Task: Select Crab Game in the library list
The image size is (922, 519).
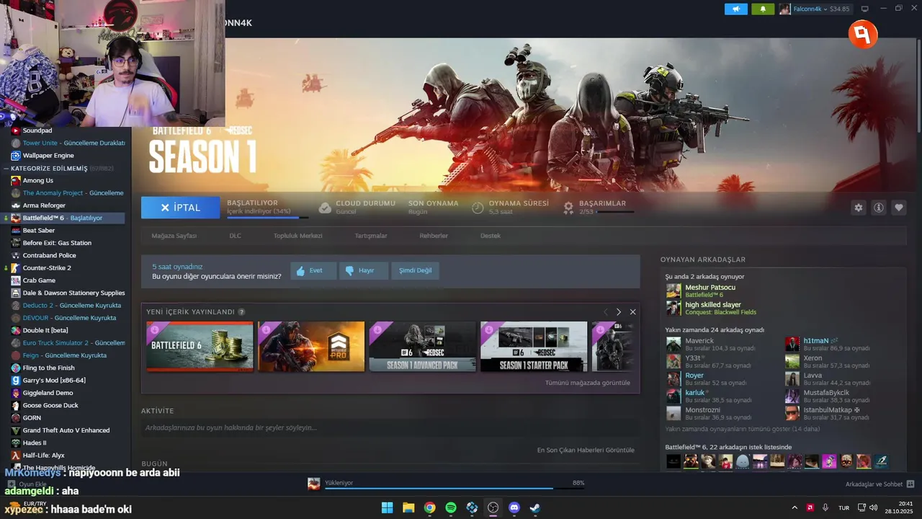Action: click(x=39, y=280)
